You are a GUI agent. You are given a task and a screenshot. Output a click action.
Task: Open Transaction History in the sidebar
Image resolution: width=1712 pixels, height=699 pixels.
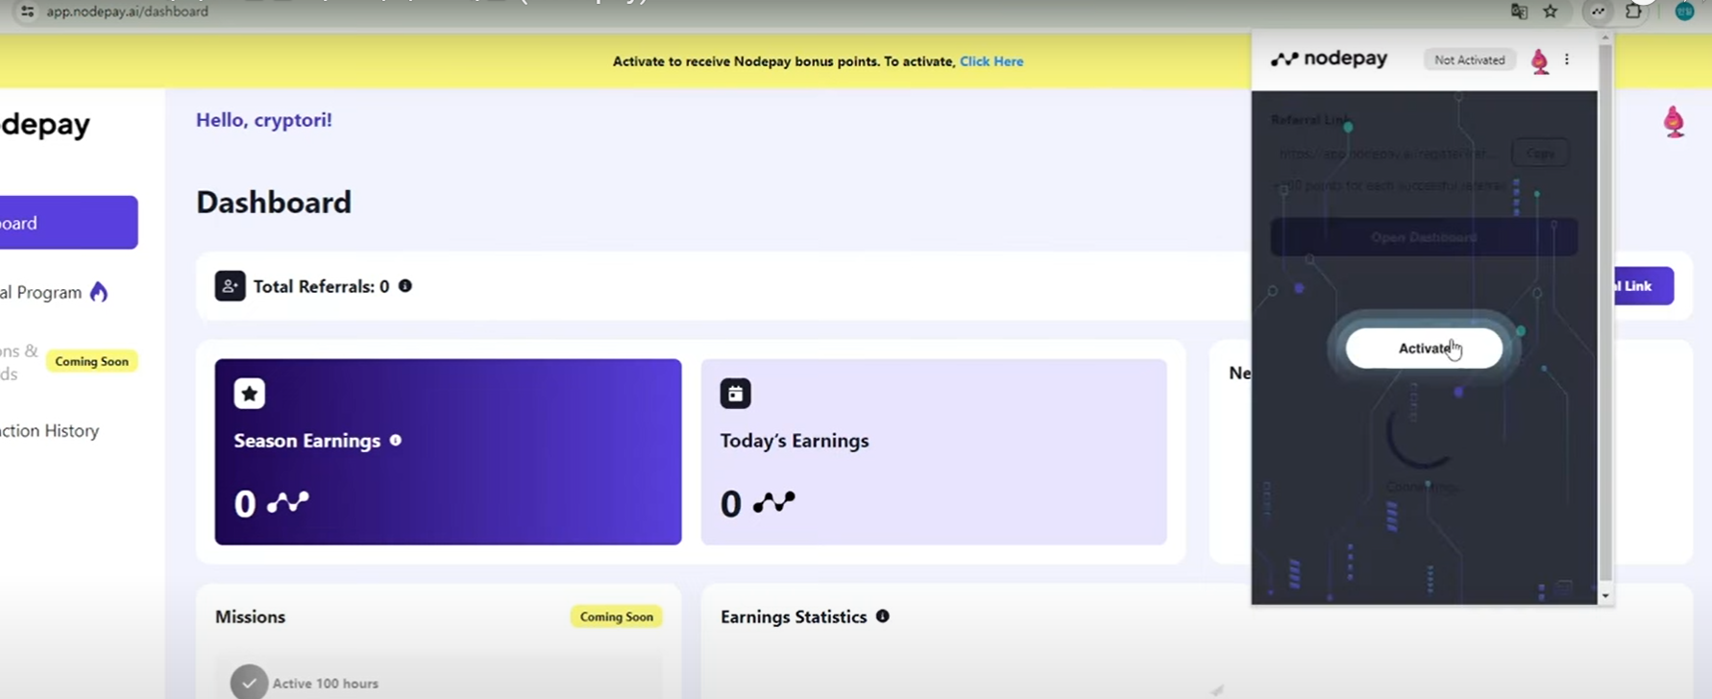click(50, 430)
